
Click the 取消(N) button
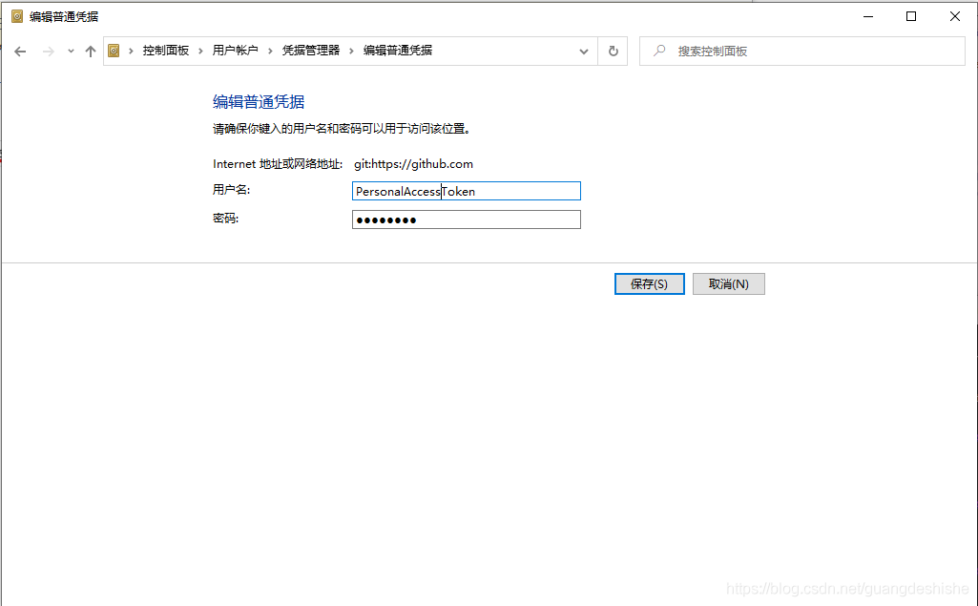point(729,284)
